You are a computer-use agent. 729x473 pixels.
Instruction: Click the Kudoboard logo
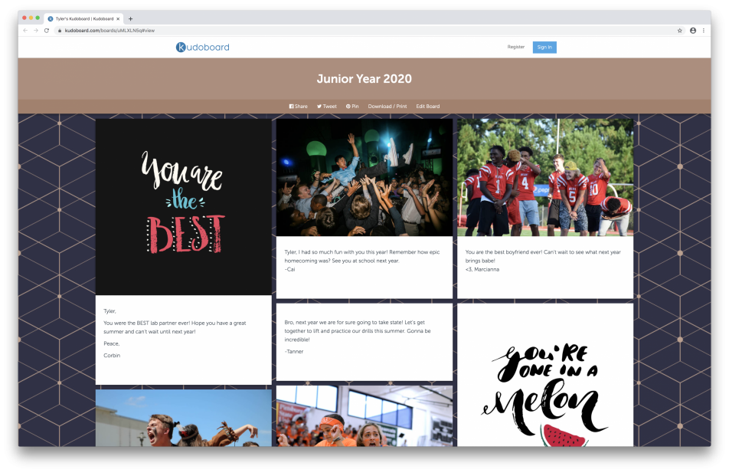coord(202,48)
